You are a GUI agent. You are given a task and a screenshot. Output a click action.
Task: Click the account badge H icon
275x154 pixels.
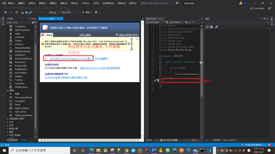[245, 3]
